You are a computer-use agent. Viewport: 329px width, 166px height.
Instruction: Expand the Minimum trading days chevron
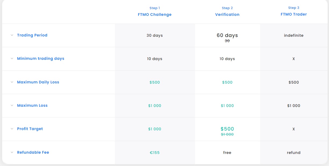12,58
